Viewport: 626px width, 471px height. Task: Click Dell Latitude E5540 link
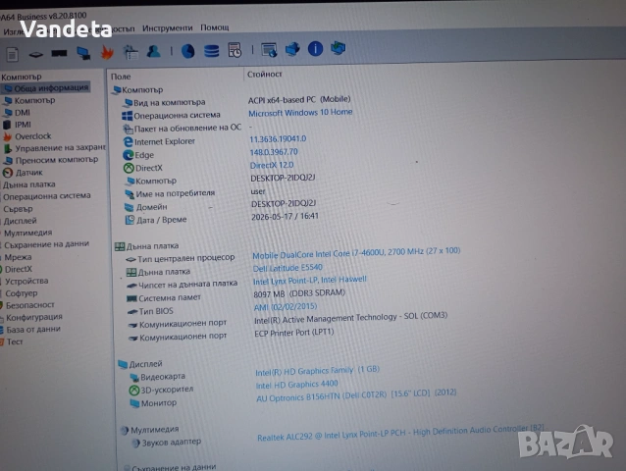(287, 268)
